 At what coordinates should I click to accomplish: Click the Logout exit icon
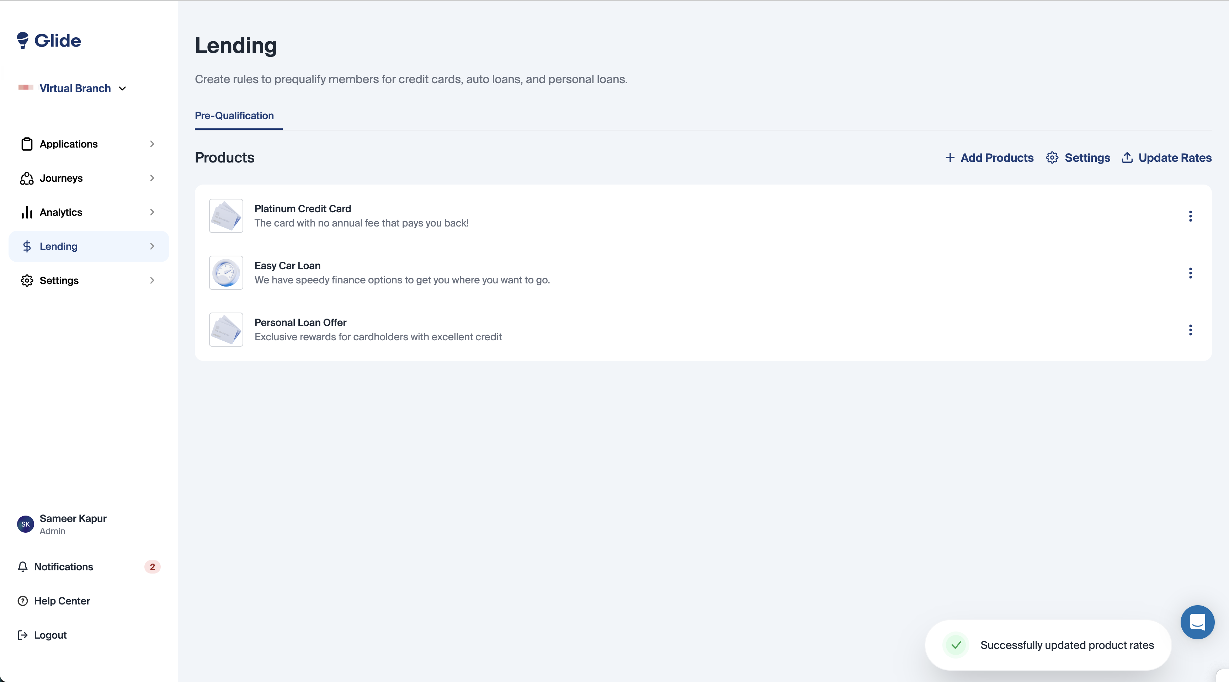pos(22,635)
